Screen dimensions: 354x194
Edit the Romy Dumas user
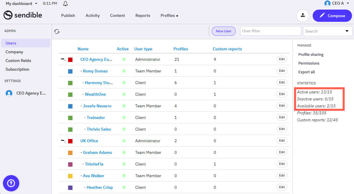point(282,71)
